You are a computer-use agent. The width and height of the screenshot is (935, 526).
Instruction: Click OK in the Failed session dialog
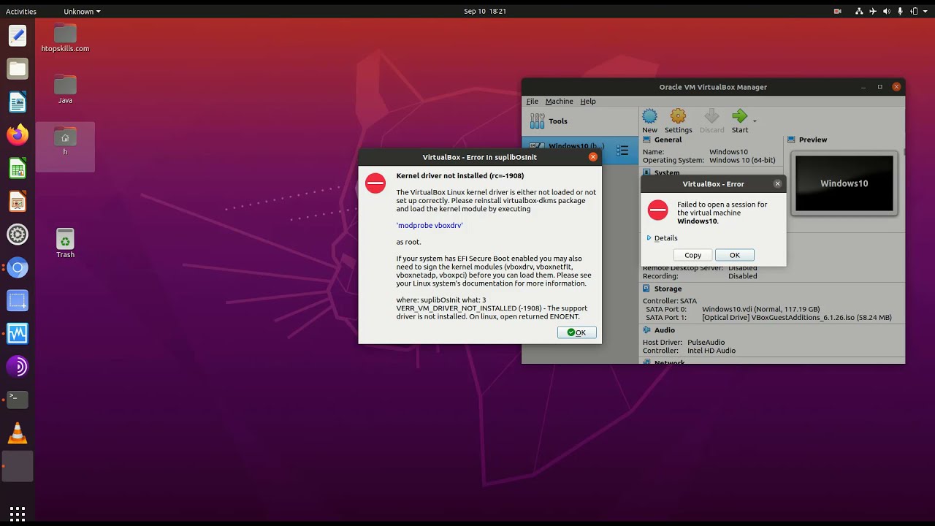coord(734,255)
